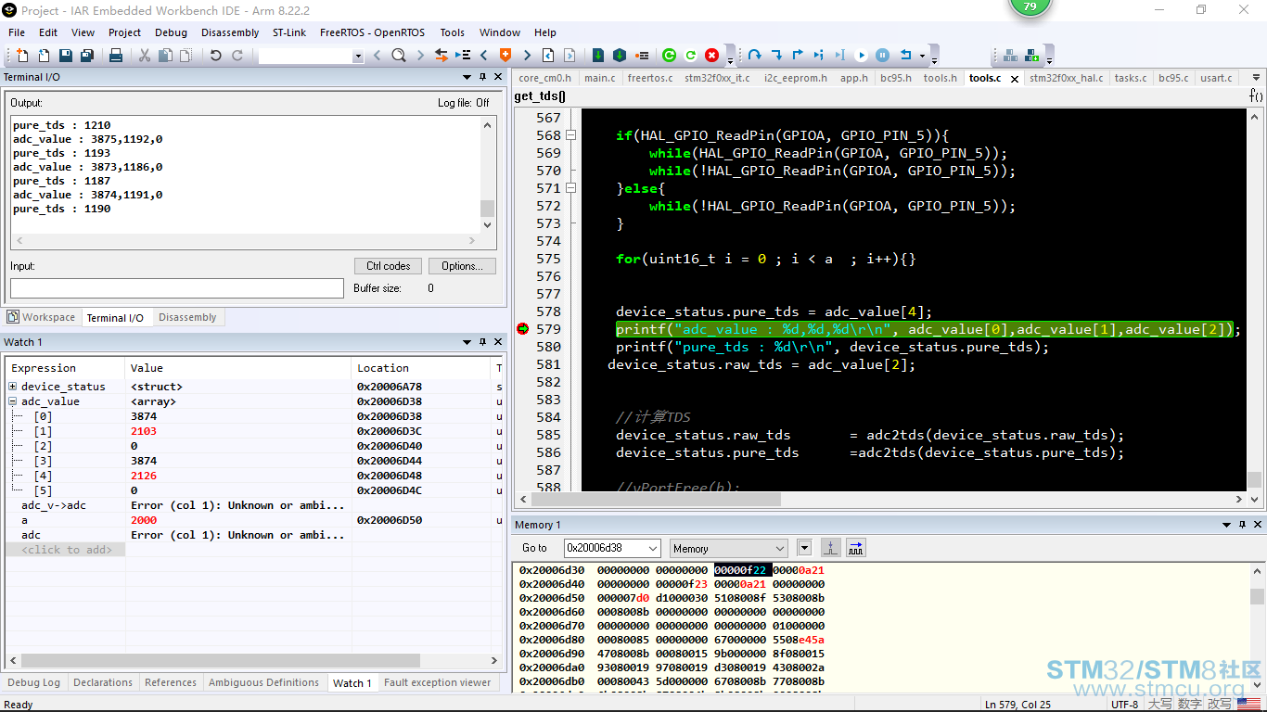Click the magnifier Find icon
Viewport: 1267px width, 712px height.
pos(399,56)
